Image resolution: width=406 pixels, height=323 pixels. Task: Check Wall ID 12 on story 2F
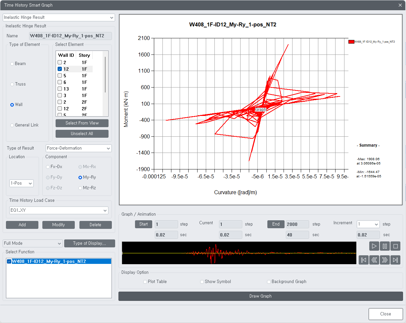[60, 109]
